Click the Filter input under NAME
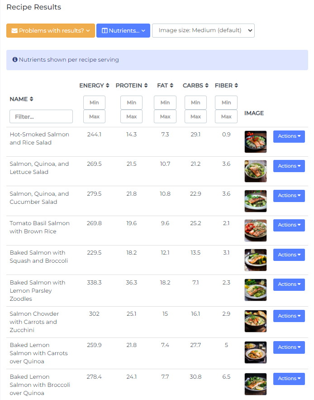 point(41,116)
